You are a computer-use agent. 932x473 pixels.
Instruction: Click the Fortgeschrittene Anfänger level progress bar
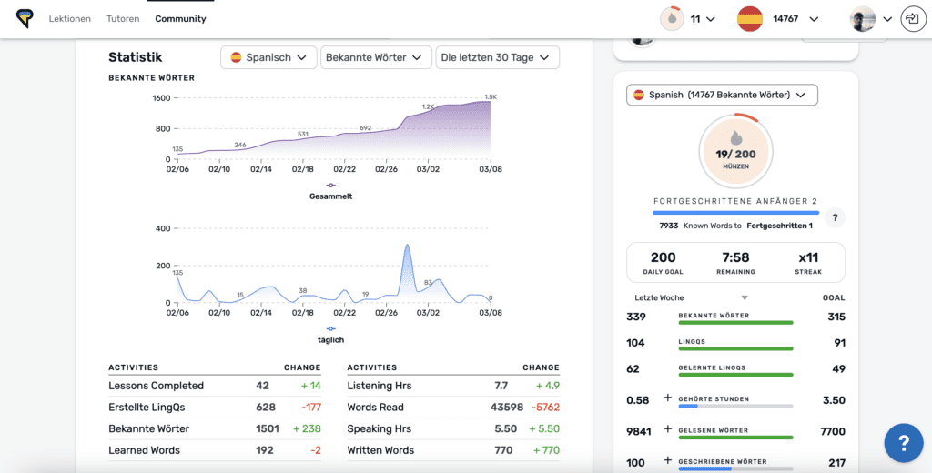coord(734,213)
